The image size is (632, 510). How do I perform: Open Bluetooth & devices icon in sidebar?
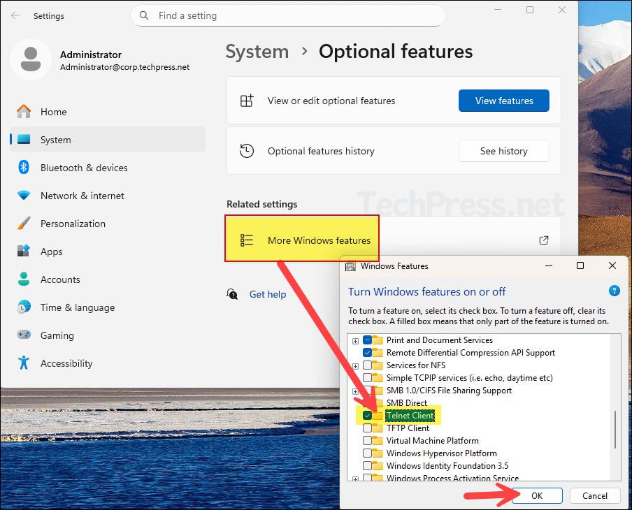click(24, 168)
